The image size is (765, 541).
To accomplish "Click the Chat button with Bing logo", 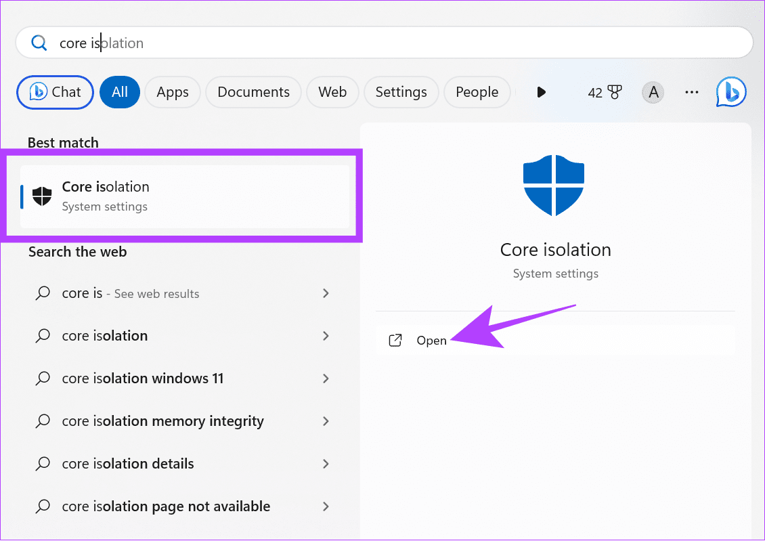I will pyautogui.click(x=56, y=92).
